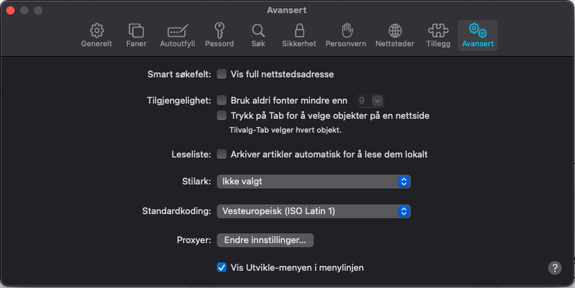Viewport: 575px width, 288px height.
Task: Disable Vis Utvikle-menyen i menylinjen
Action: (x=222, y=267)
